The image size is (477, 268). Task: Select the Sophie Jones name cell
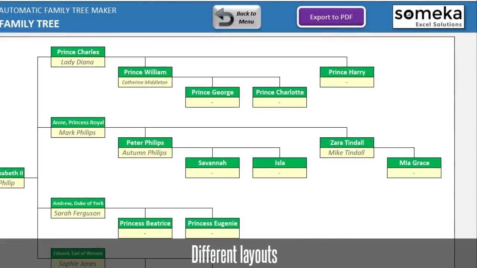pyautogui.click(x=78, y=263)
